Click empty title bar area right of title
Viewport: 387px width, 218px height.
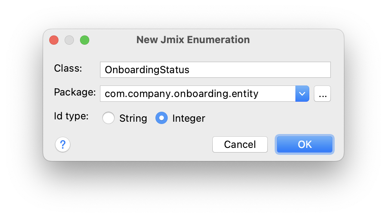point(296,40)
